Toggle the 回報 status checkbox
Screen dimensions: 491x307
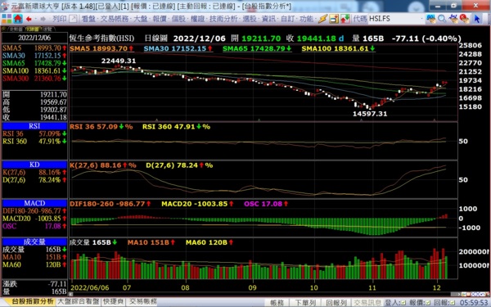pyautogui.click(x=453, y=303)
